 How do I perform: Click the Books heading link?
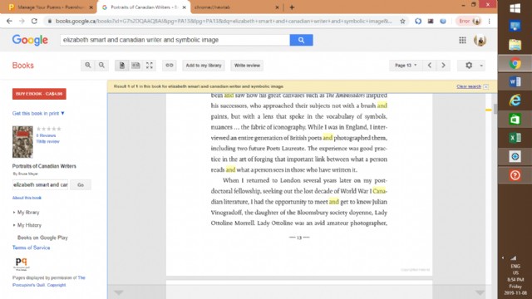23,66
